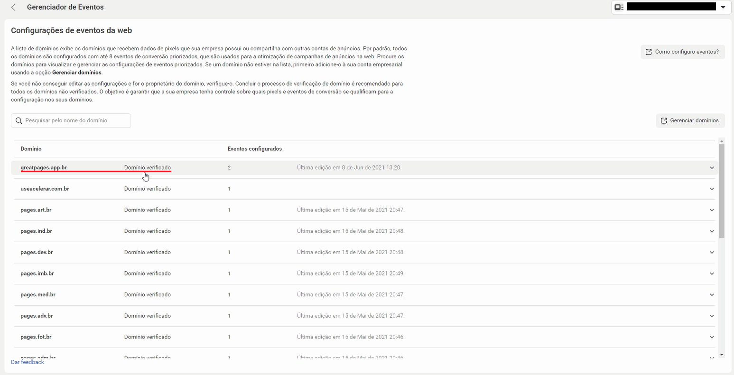Click the event count 2 for greatpages.app.br

click(x=229, y=168)
